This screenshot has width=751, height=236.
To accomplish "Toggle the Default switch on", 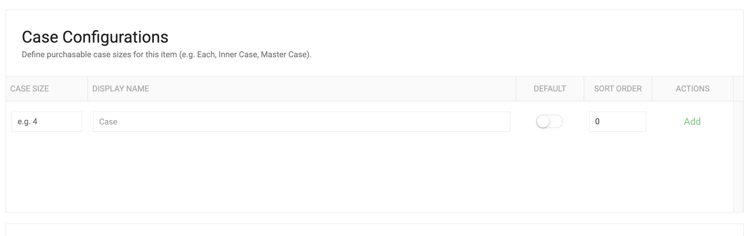I will (x=549, y=121).
